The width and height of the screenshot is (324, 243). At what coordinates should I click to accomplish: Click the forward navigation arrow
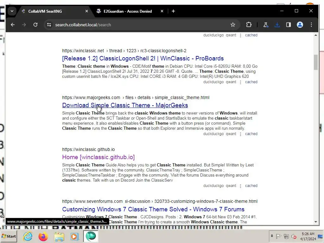[24, 25]
